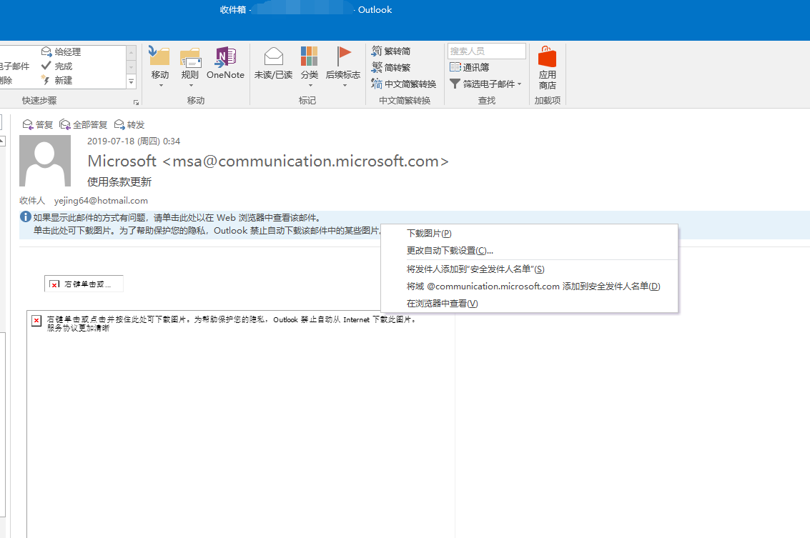Viewport: 810px width, 538px height.
Task: Click the date 2019-07-18 (周四) 0:34
Action: (x=133, y=141)
